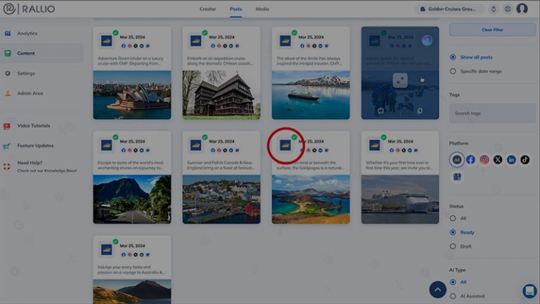This screenshot has width=540, height=304.
Task: Filter posts by Facebook platform icon
Action: (470, 160)
